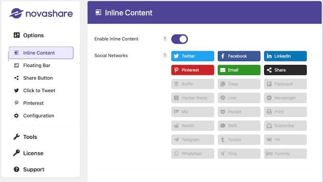Click the Inline Content sidebar icon
This screenshot has width=323, height=182.
click(x=17, y=53)
